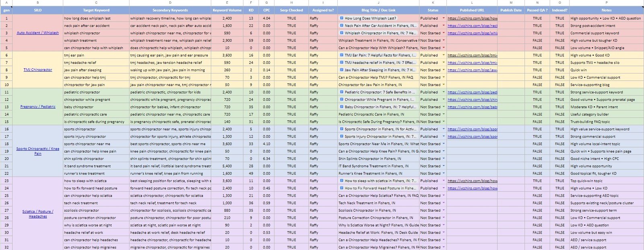Click doc icon for Chiropractor While Pregnant chip
The width and height of the screenshot is (644, 250).
click(342, 99)
